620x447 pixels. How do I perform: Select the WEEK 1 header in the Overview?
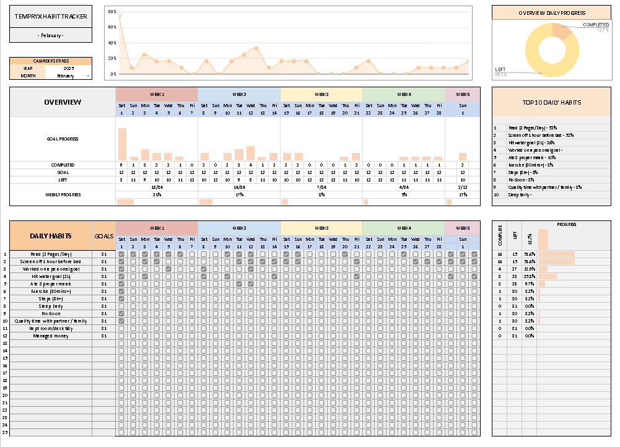(x=156, y=94)
